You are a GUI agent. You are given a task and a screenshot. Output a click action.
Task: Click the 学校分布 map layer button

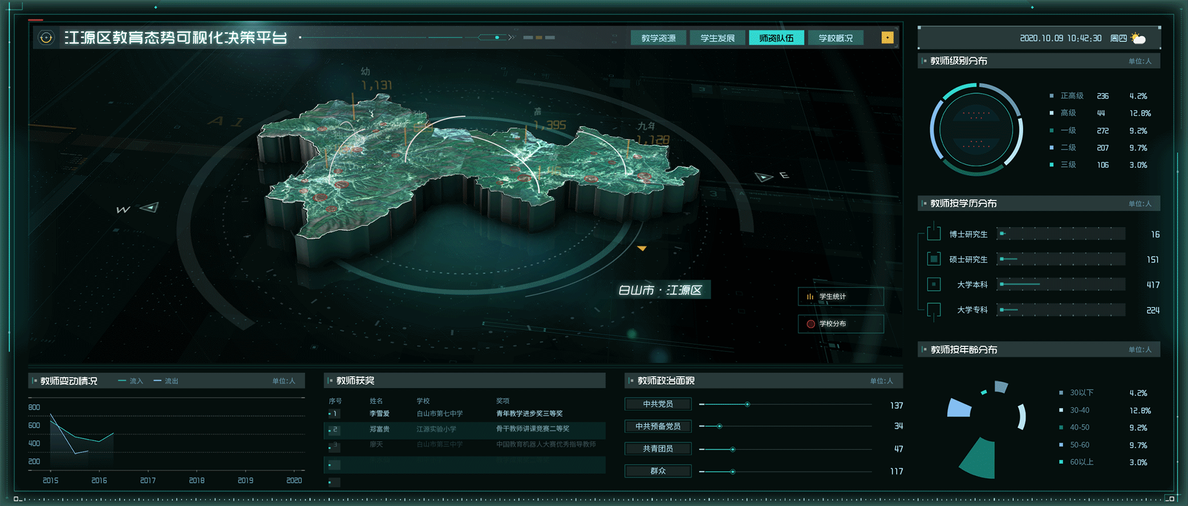pos(841,324)
